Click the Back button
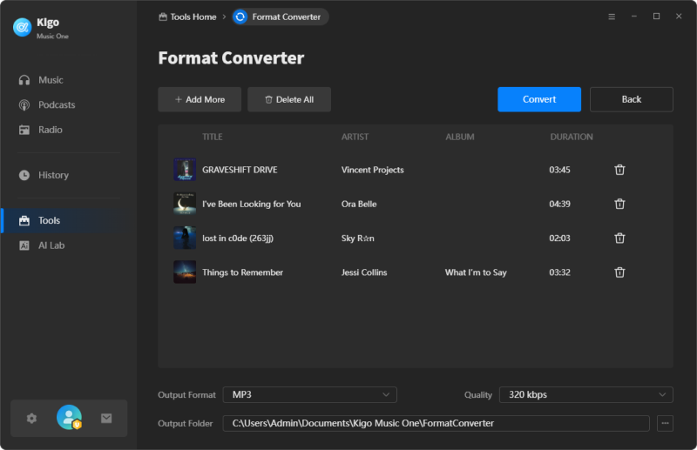The width and height of the screenshot is (697, 450). pyautogui.click(x=631, y=99)
